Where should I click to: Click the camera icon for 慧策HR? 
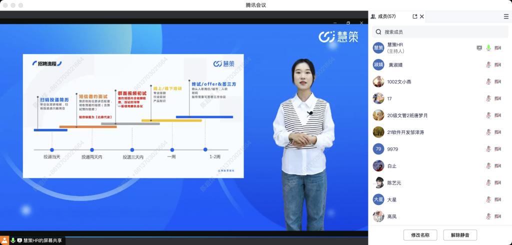tap(497, 48)
